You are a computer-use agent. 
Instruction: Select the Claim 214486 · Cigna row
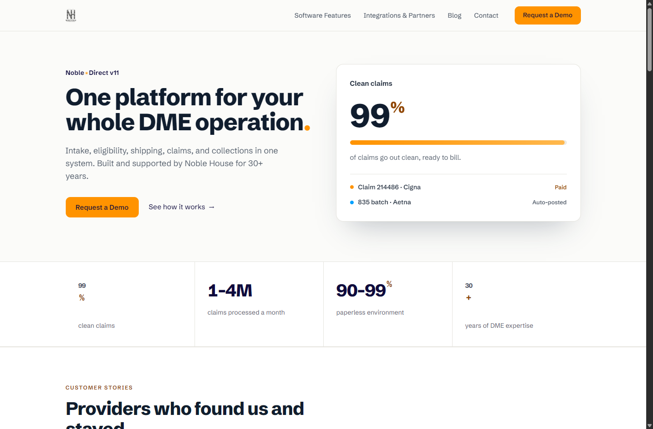coord(458,187)
